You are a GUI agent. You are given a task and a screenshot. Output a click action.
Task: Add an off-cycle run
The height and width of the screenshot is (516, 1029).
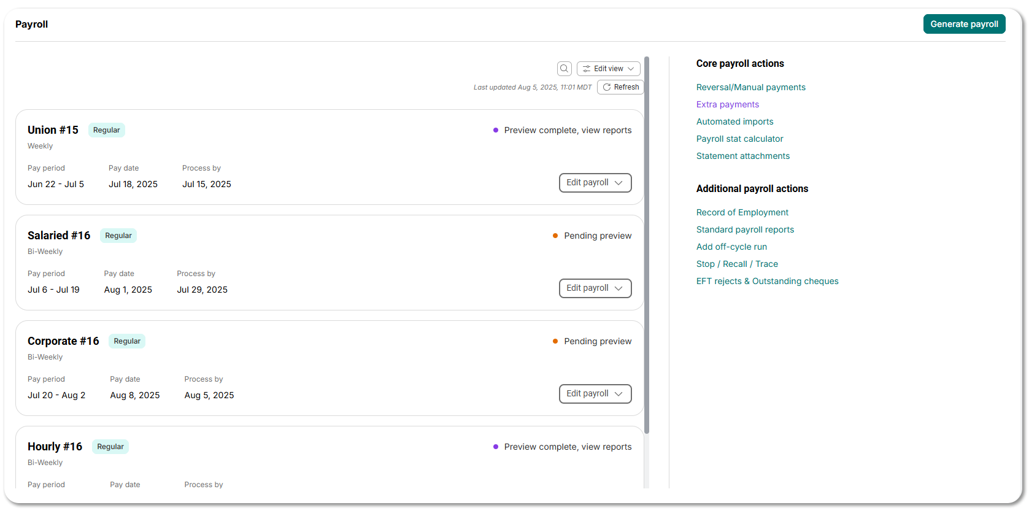(731, 247)
